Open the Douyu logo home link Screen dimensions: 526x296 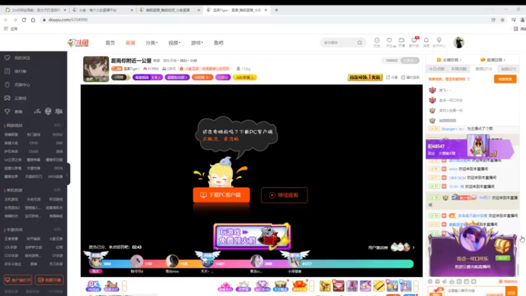(78, 43)
